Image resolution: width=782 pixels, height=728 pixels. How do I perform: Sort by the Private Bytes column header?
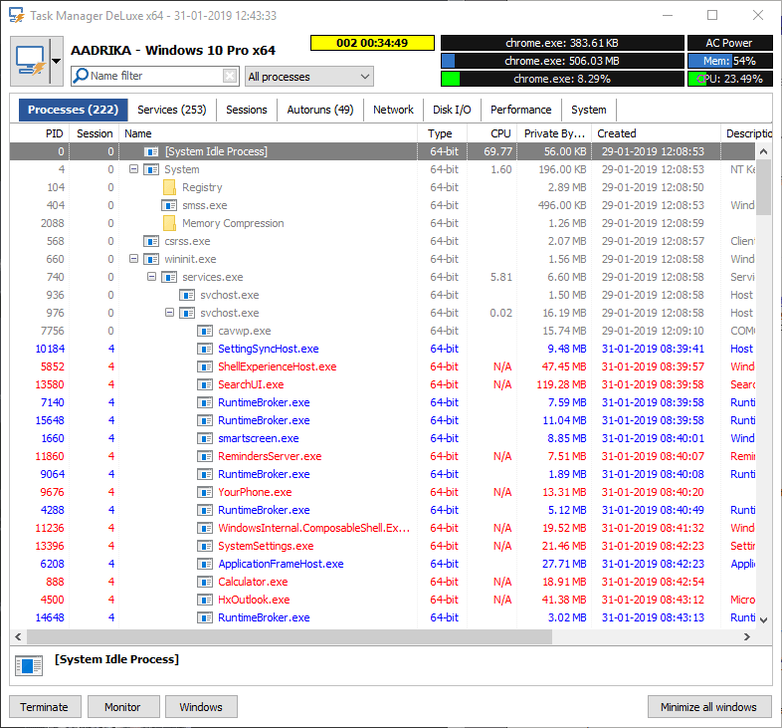click(553, 133)
